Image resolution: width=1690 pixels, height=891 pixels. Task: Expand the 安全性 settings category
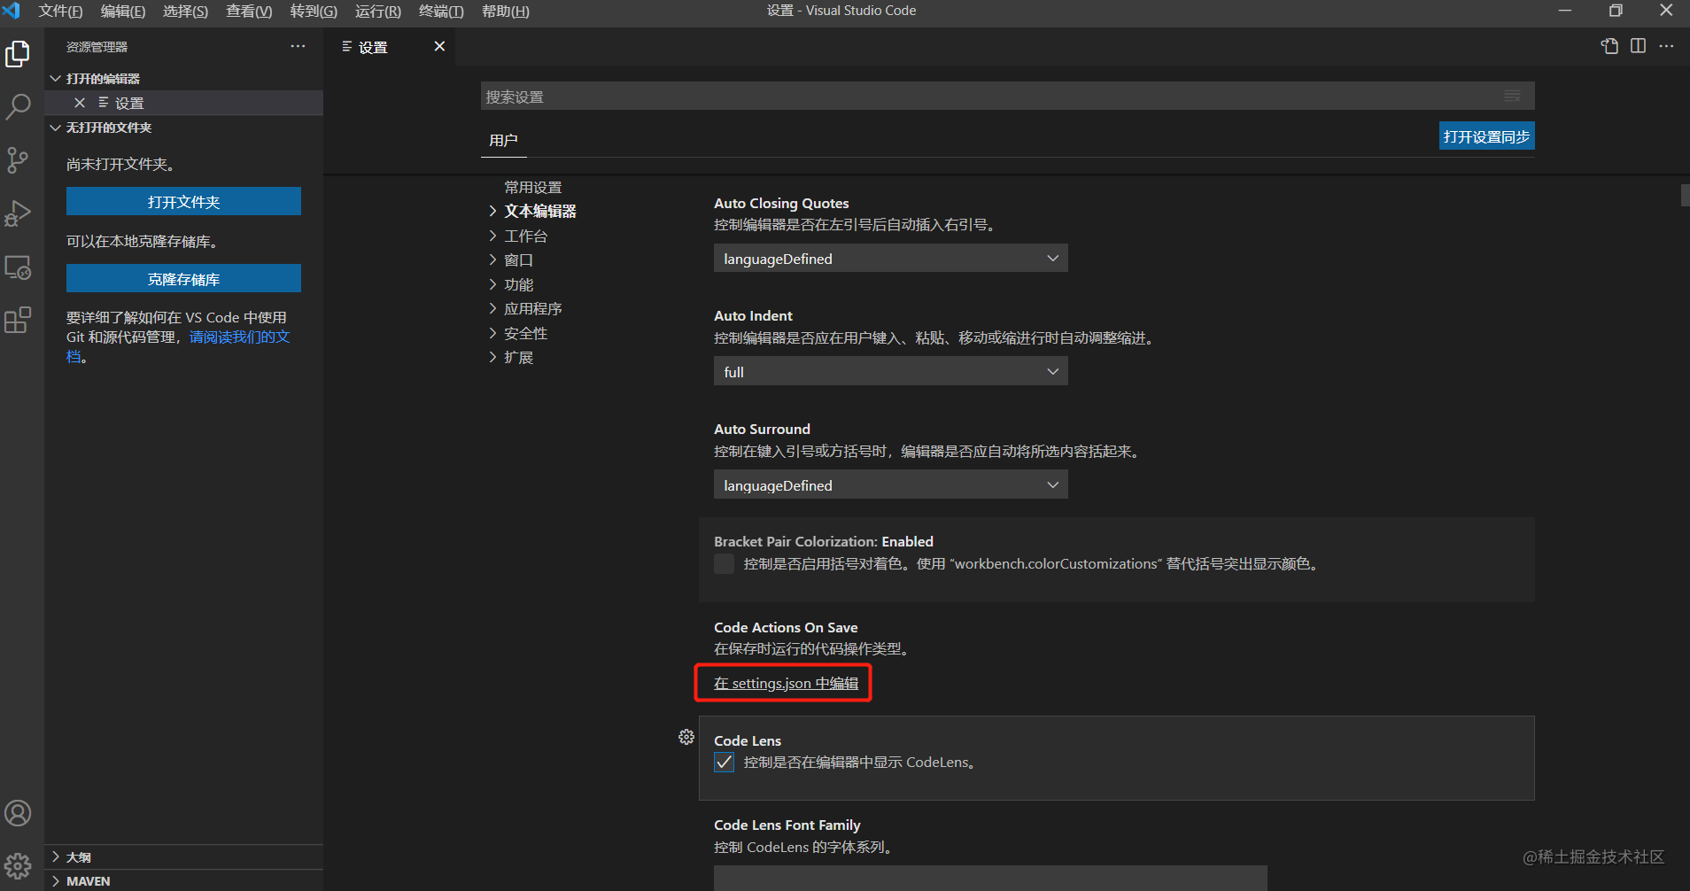[493, 333]
